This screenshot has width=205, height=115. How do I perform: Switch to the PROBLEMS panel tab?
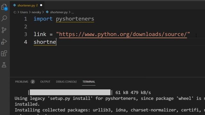coord(21,82)
